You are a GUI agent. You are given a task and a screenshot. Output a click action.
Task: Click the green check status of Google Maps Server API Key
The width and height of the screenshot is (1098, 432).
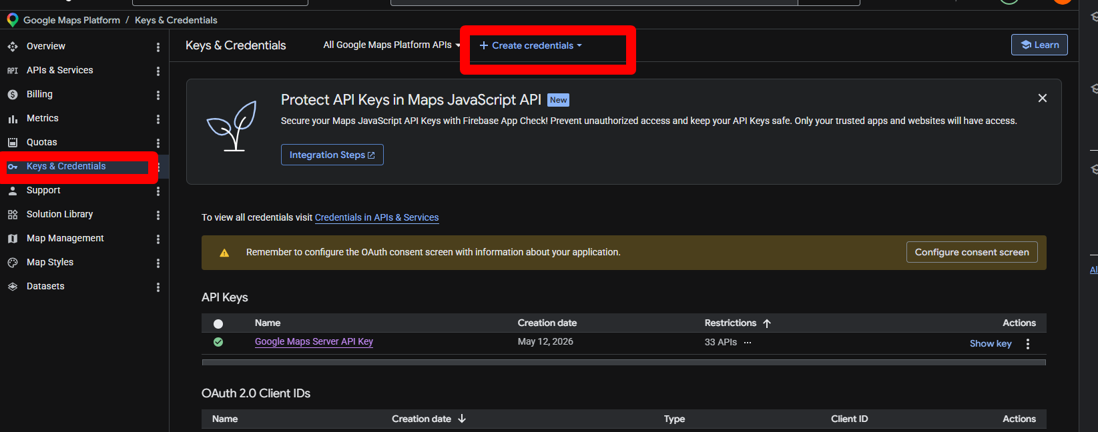(218, 342)
